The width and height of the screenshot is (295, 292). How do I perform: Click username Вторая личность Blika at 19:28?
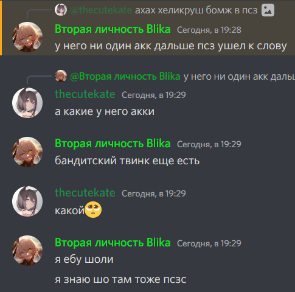(113, 29)
